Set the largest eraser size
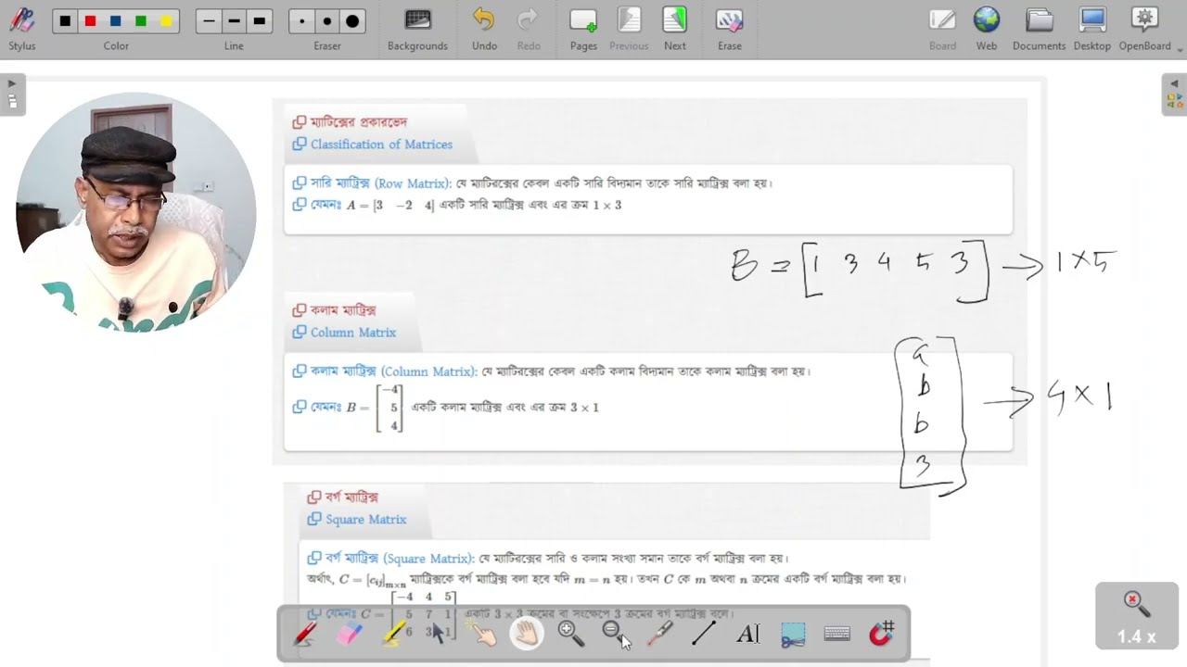Screen dimensions: 1187x667 pyautogui.click(x=352, y=21)
